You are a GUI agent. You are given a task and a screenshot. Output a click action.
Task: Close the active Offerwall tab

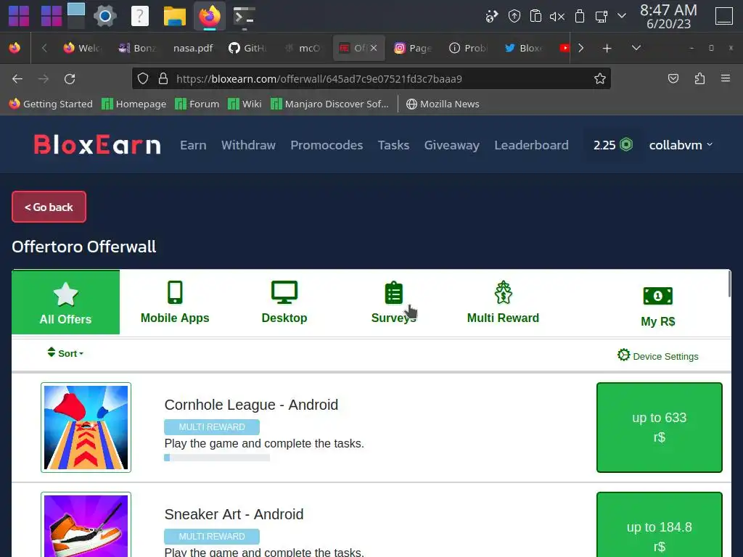point(374,48)
